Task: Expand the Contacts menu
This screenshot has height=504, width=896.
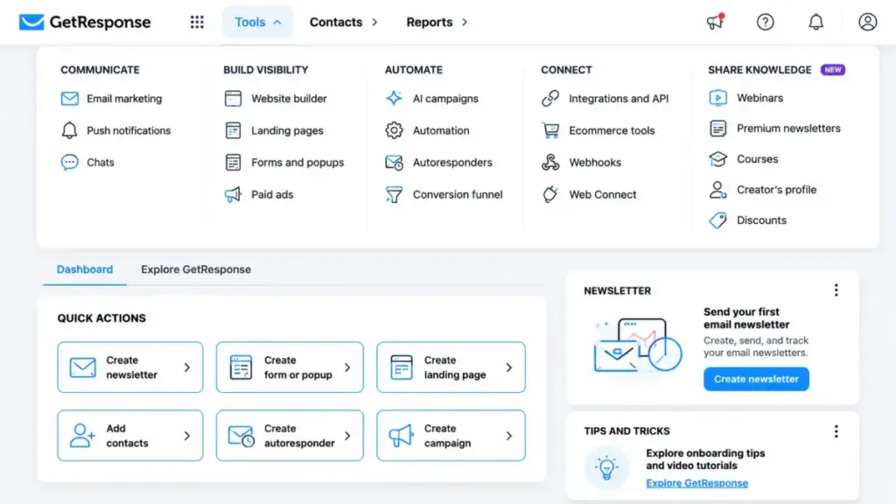Action: [x=343, y=22]
